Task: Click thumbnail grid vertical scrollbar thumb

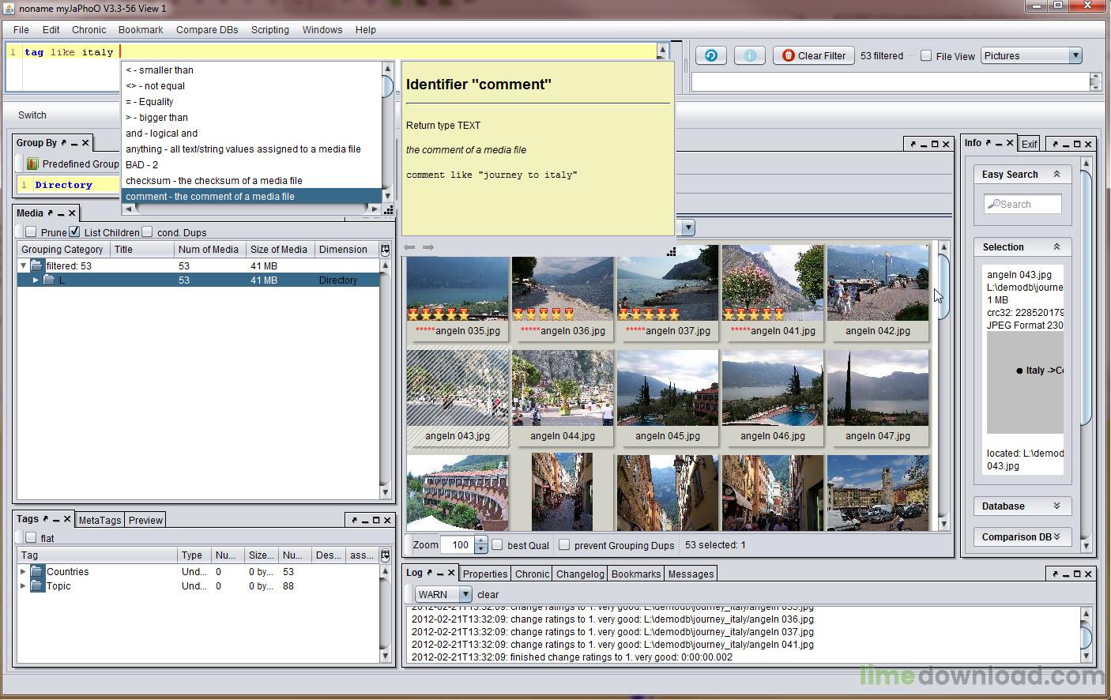Action: 943,288
